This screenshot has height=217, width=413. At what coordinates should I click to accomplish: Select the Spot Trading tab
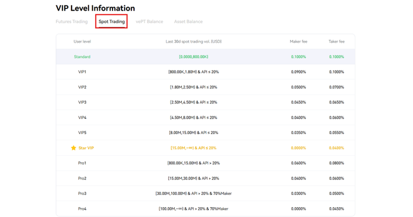[111, 21]
